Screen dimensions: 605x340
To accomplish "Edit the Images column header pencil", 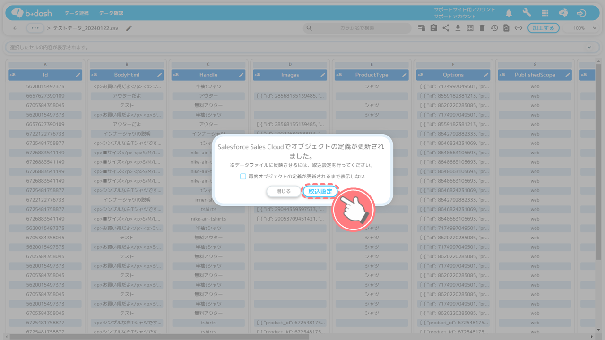I will [x=323, y=75].
